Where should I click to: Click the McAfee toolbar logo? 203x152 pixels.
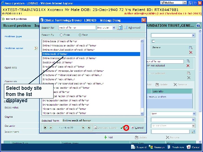click(x=168, y=3)
